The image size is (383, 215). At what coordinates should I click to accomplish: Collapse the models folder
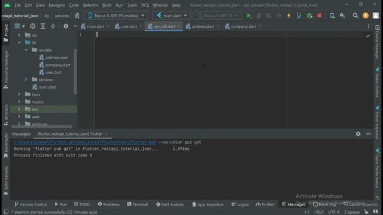coord(26,50)
